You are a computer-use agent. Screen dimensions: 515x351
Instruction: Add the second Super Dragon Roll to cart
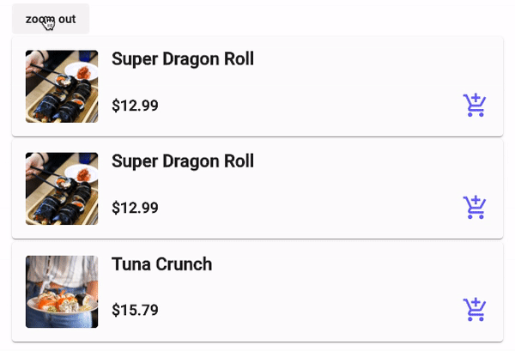[x=474, y=208]
